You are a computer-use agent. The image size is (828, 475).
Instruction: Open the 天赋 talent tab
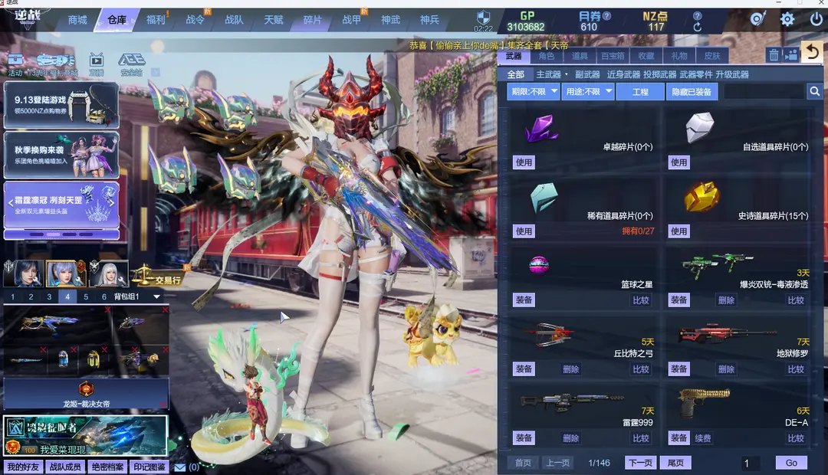pos(274,20)
